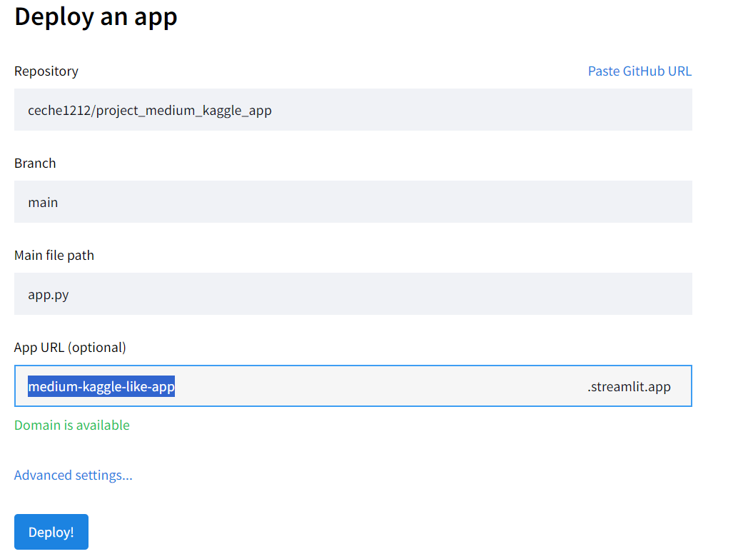748x554 pixels.
Task: Click the highlighted medium-kaggle-like-app subdomain text
Action: (x=101, y=387)
